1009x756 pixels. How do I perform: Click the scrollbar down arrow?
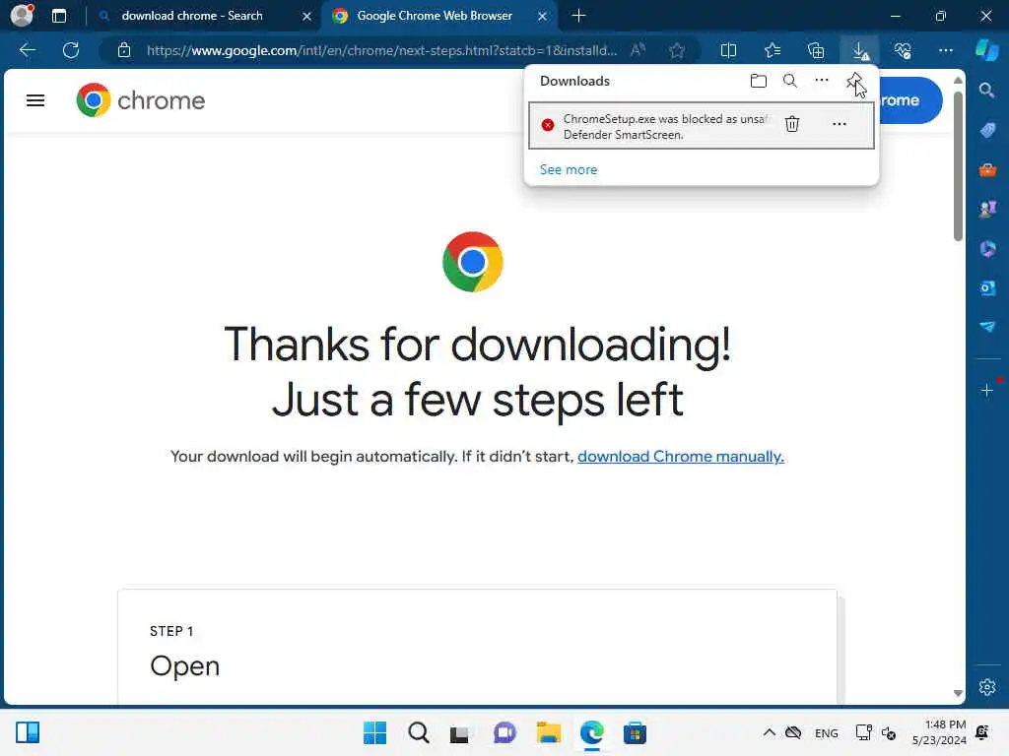[x=958, y=694]
